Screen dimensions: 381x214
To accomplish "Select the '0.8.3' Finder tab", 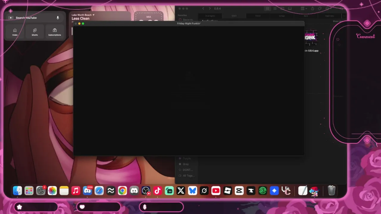I will (258, 16).
